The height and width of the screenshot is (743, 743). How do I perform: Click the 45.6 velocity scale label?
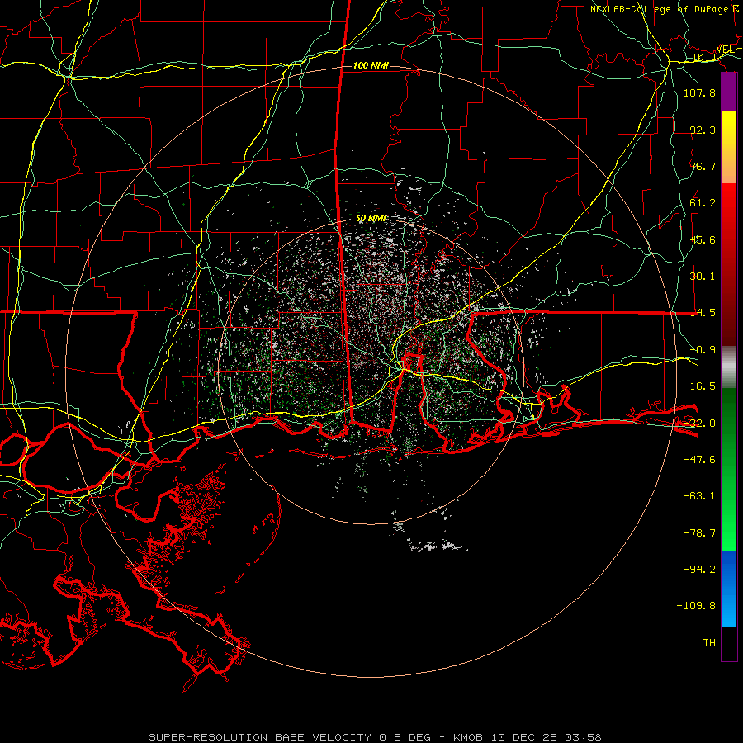point(703,239)
